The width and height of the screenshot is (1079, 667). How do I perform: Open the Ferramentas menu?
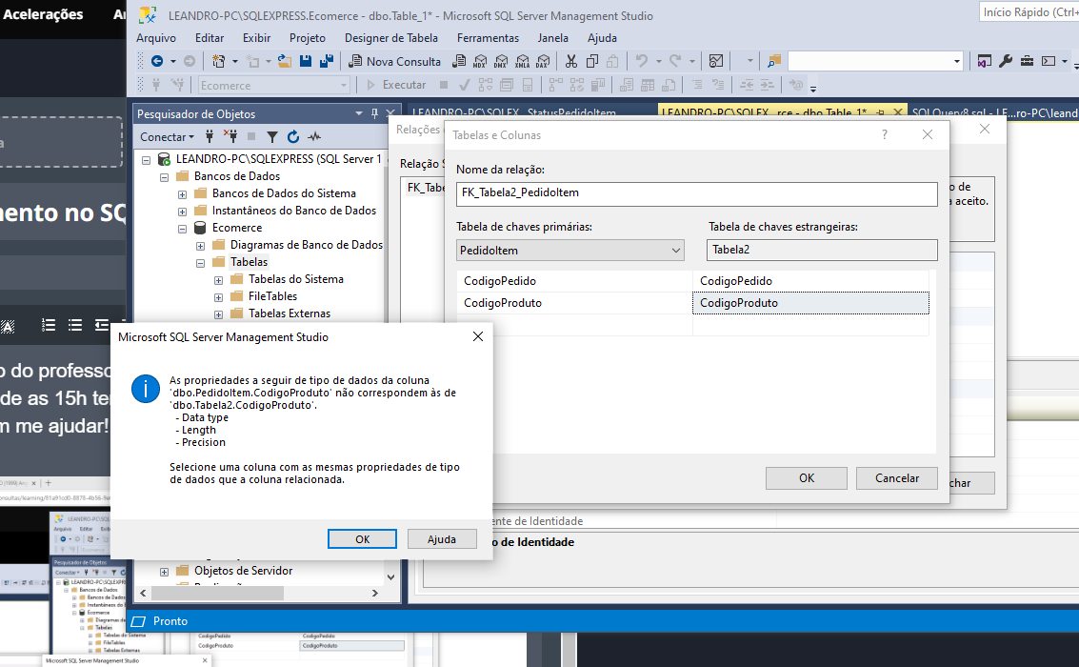point(488,38)
